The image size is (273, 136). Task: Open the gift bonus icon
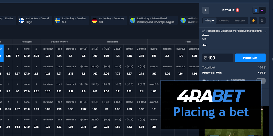(x=262, y=21)
